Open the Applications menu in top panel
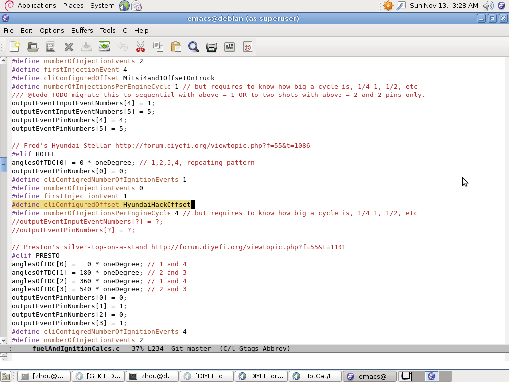Screen dimensions: 509x382 (x=36, y=6)
